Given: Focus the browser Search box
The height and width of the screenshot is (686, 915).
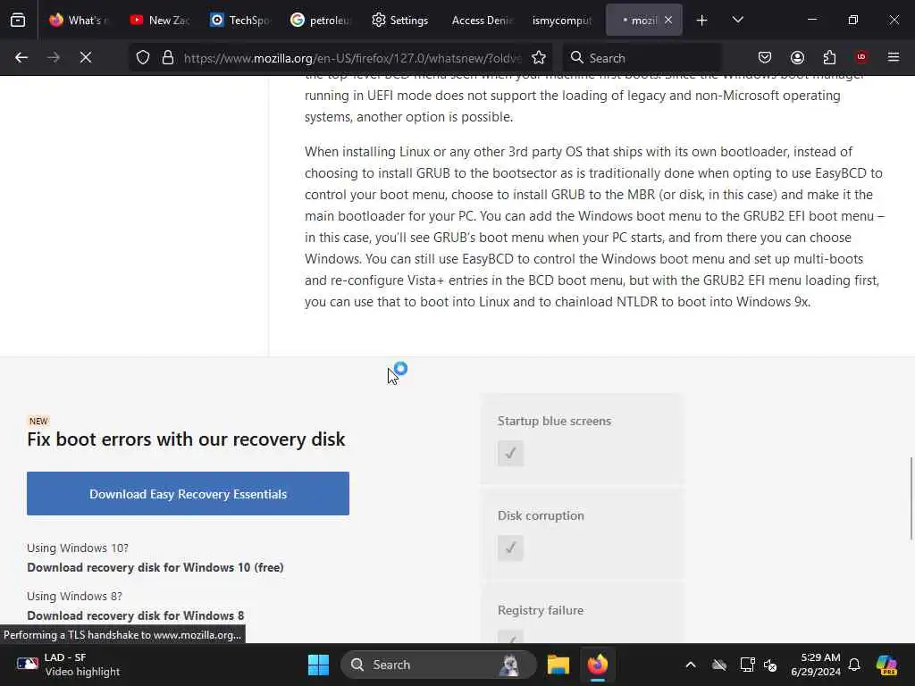Looking at the screenshot, I should click(642, 58).
